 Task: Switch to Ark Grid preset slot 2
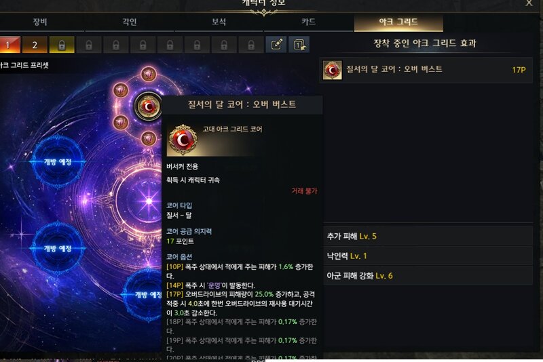[x=35, y=45]
